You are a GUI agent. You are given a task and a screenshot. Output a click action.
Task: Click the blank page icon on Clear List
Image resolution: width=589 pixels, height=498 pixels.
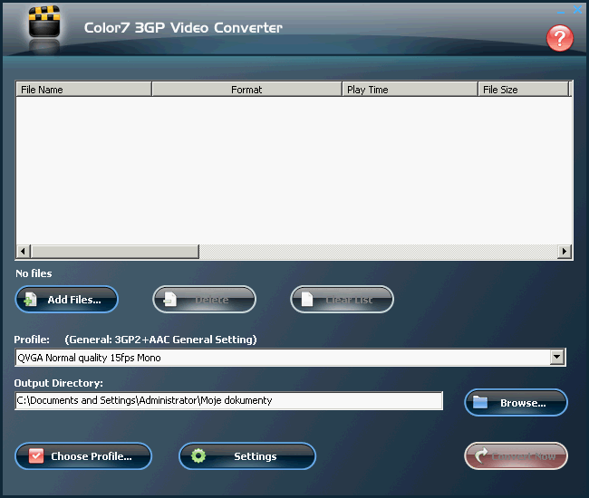[x=307, y=300]
